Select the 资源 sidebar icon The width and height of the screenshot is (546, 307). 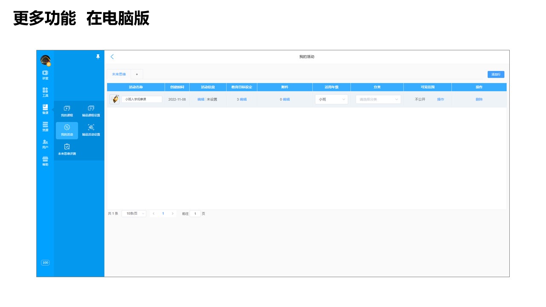(x=45, y=127)
